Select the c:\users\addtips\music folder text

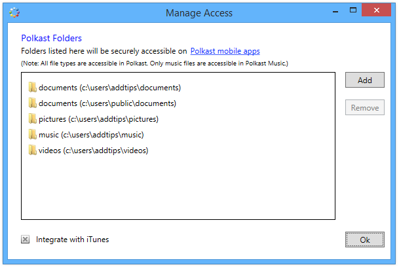click(91, 135)
